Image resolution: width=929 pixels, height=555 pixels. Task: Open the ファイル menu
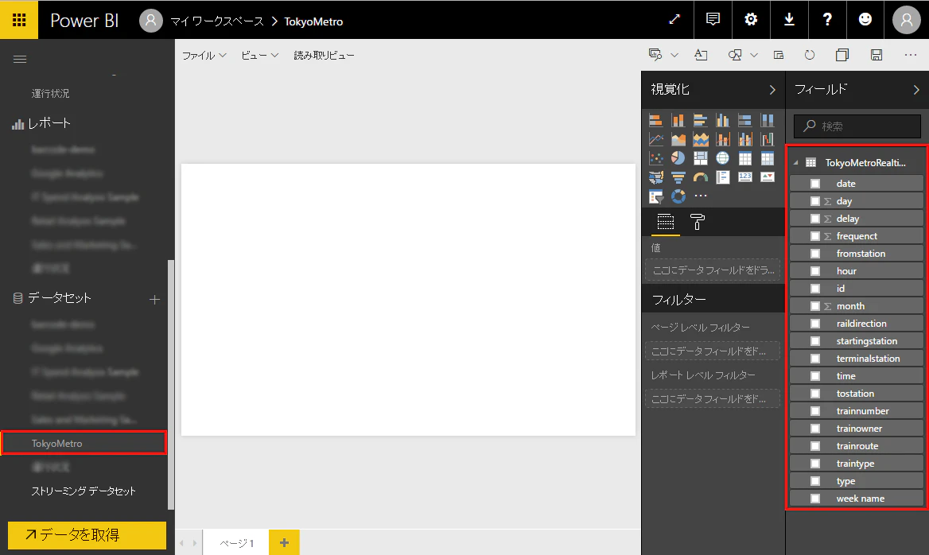click(204, 55)
